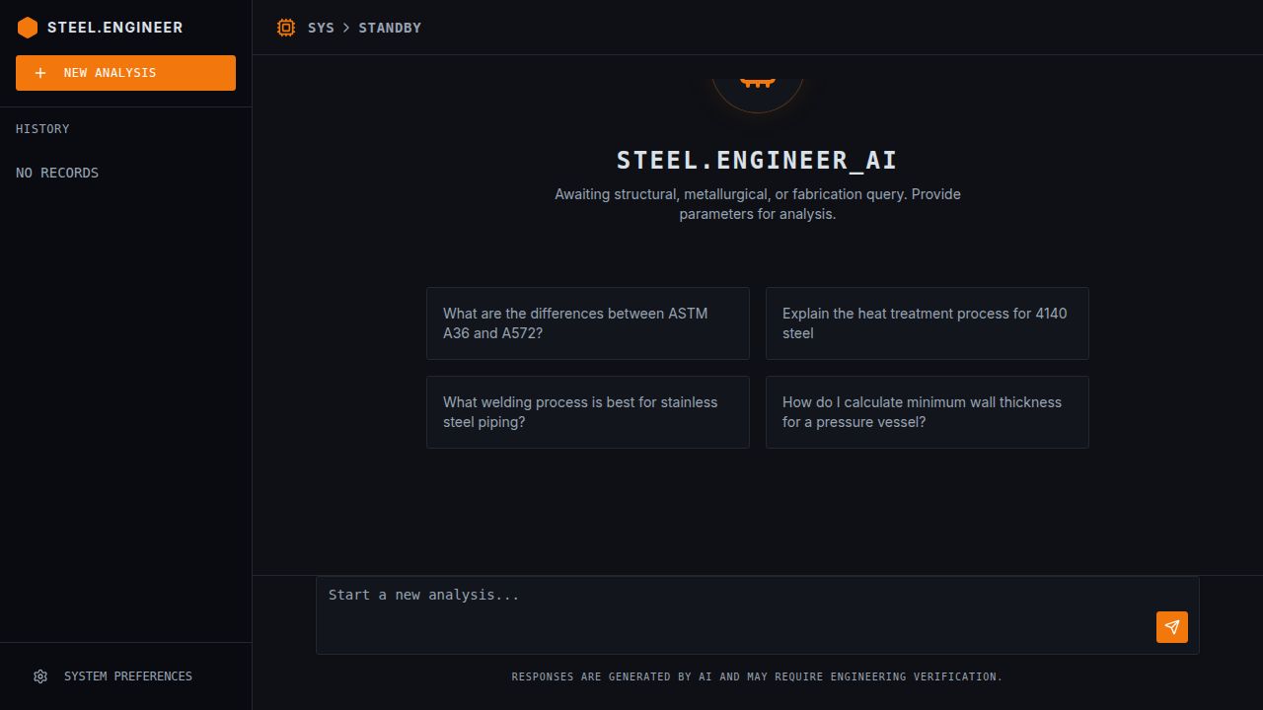Click the engineering verification disclaimer text
Screen dimensions: 1263x710
click(x=757, y=676)
